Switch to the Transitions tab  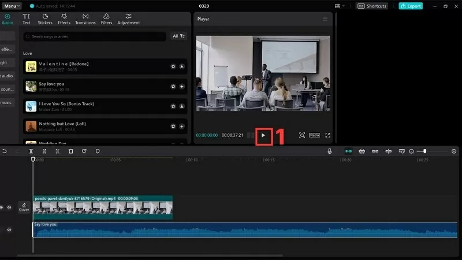[x=85, y=19]
